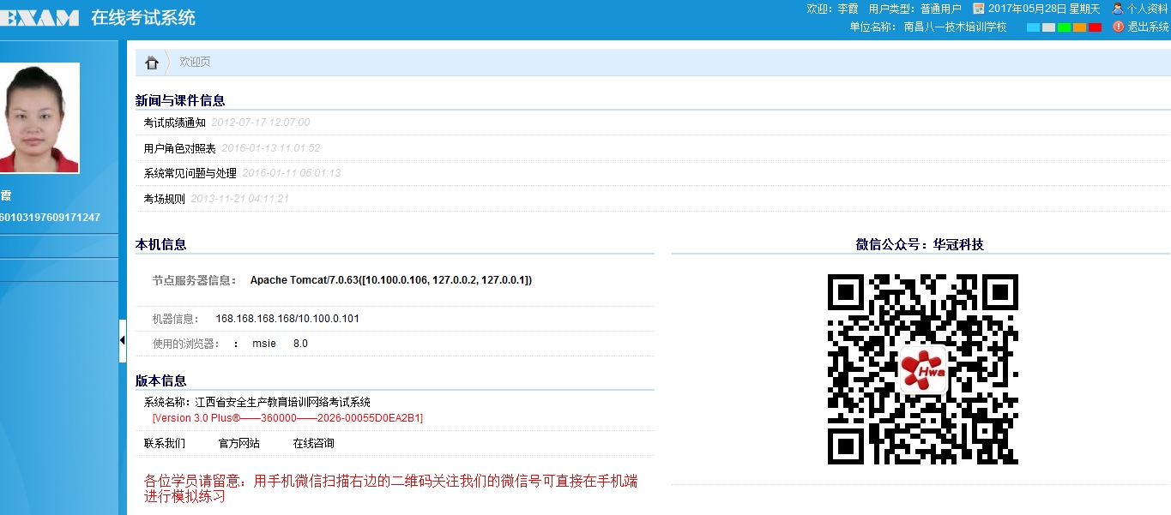Open the 在线咨询 link
The image size is (1171, 515).
click(314, 443)
